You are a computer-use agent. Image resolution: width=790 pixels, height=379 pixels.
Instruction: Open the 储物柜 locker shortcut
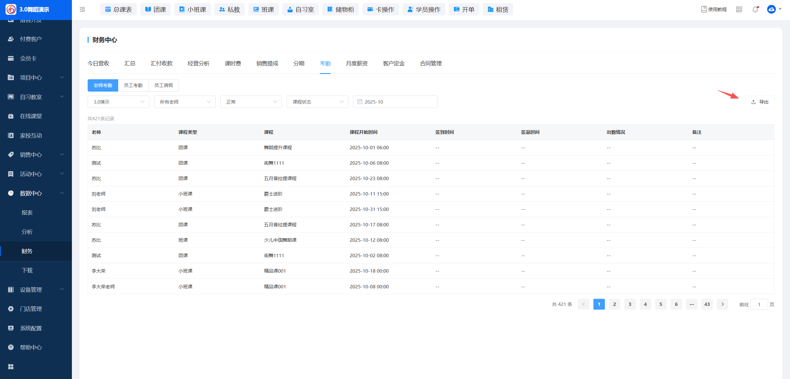[340, 10]
